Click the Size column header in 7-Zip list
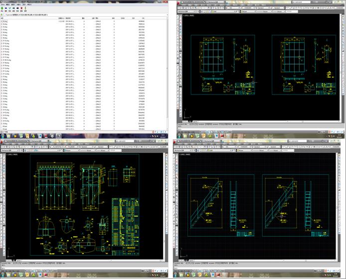The image size is (346, 279). coord(61,18)
